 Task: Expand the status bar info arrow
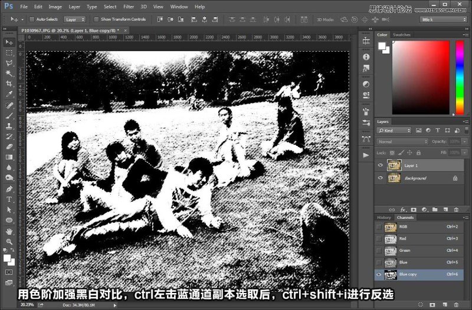point(114,305)
